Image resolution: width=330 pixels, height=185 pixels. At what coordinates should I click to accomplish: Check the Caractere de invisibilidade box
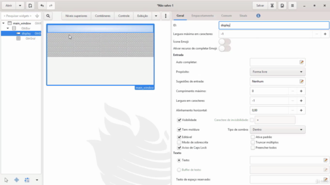(x=252, y=120)
